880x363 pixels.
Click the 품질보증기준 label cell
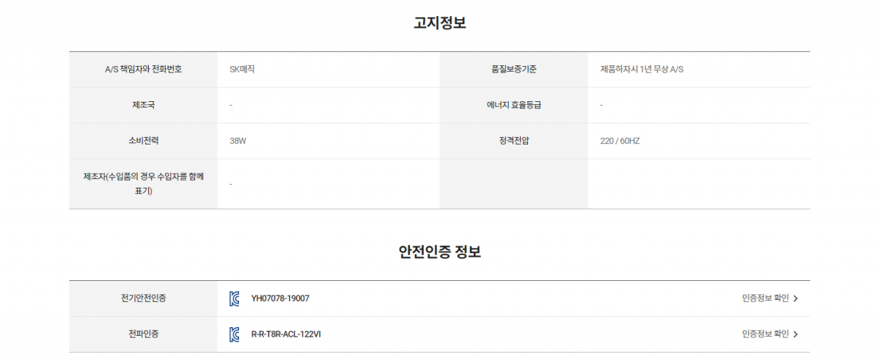tap(514, 70)
